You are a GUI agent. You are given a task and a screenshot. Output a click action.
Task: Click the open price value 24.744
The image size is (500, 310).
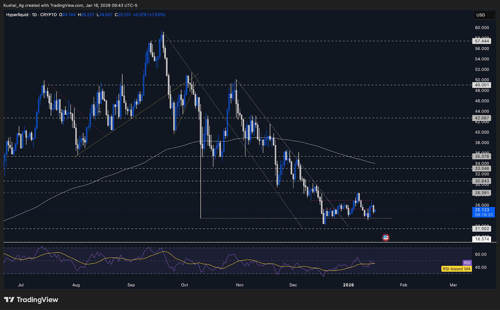[69, 15]
